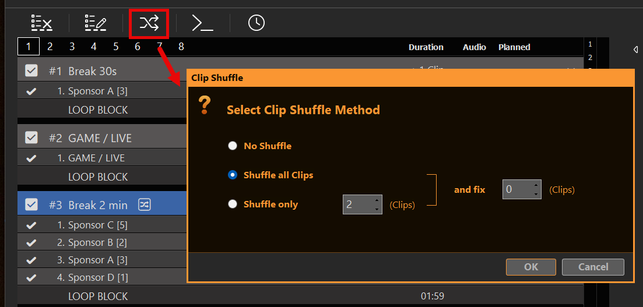The width and height of the screenshot is (643, 307).
Task: Choose the Shuffle only radio button
Action: [x=233, y=204]
